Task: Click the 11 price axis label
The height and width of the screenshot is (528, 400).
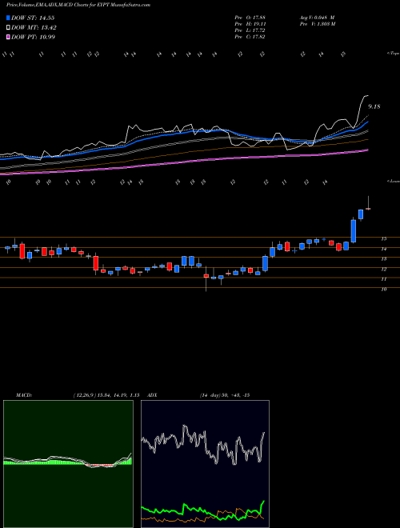Action: 383,279
